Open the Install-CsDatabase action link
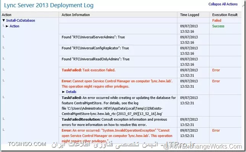Viewport: 246px width, 152px height. pos(21,20)
